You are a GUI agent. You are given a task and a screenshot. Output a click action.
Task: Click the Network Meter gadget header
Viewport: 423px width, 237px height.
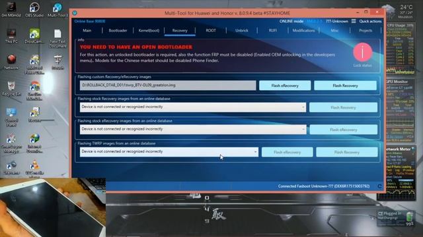399,149
